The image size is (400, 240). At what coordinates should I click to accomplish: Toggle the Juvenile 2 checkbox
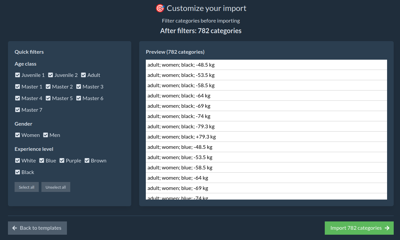tap(51, 75)
